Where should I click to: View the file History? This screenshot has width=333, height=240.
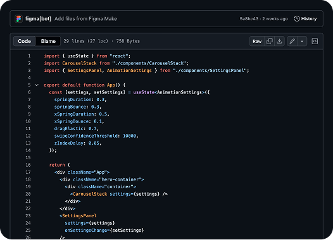pyautogui.click(x=305, y=19)
